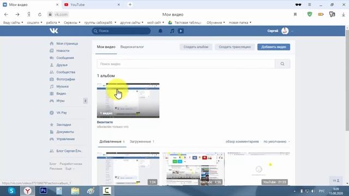Screen dimensions: 349x196
Task: Open the работа bookmarks folder
Action: point(53,23)
